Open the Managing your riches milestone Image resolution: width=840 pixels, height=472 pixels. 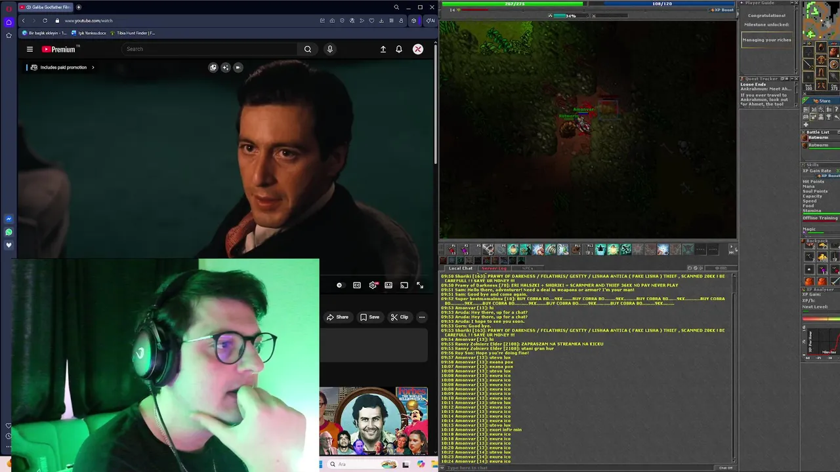[766, 40]
